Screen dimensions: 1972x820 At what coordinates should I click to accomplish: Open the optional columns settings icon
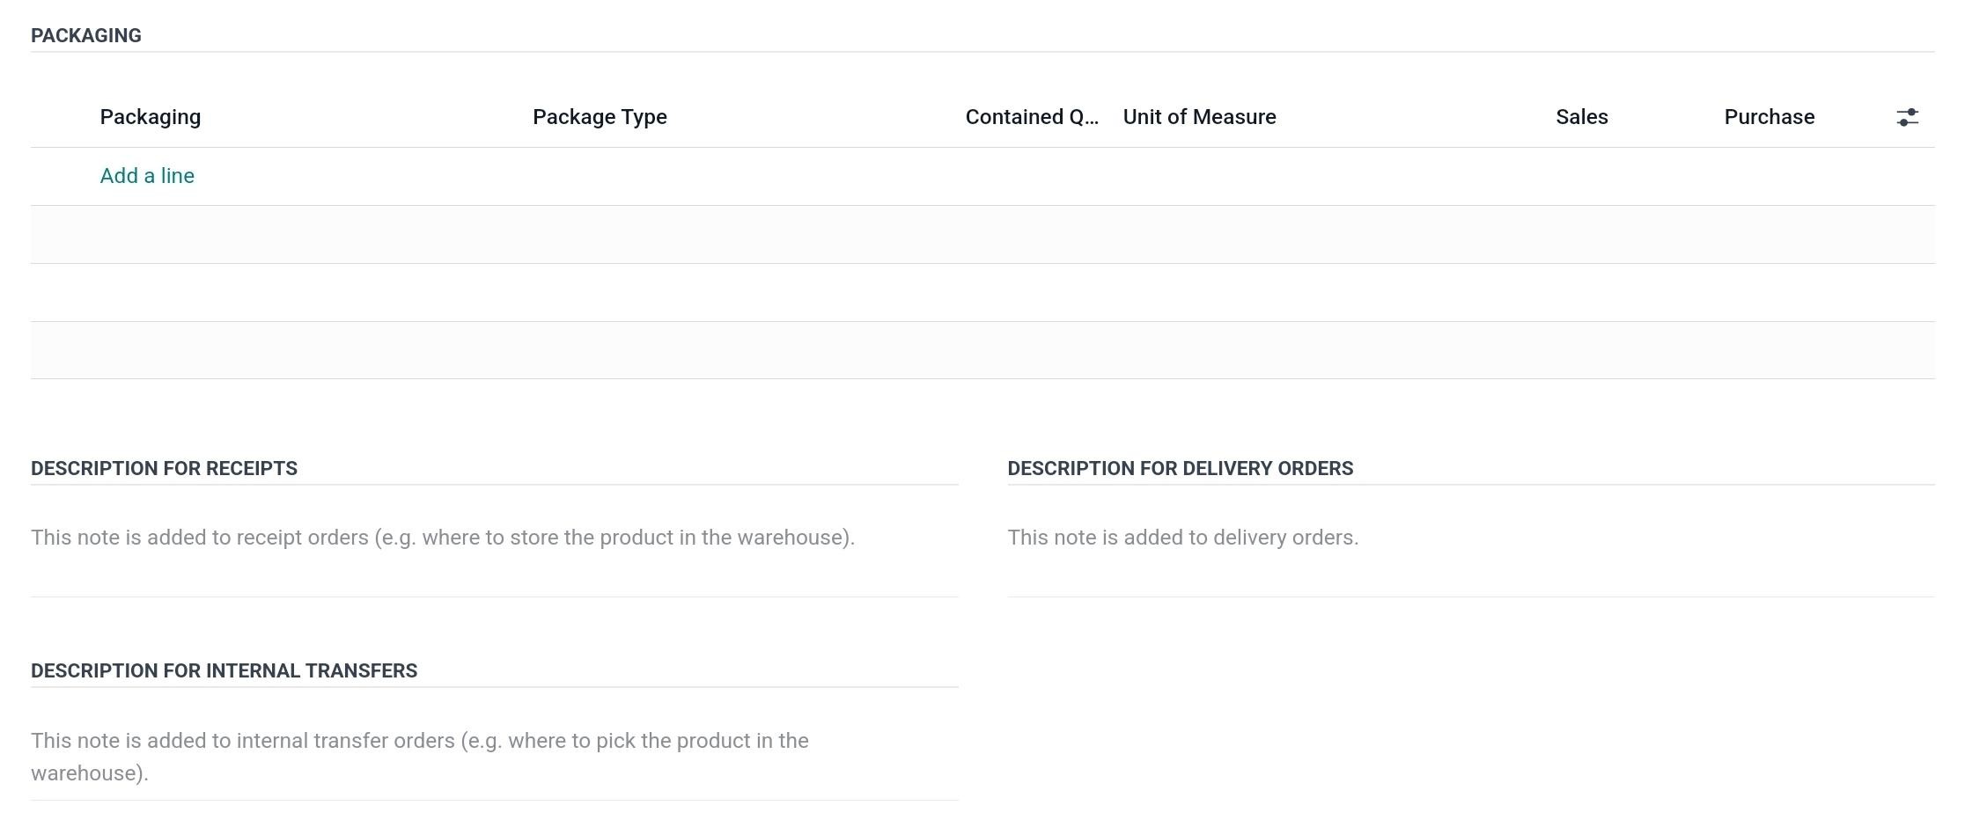click(1907, 117)
